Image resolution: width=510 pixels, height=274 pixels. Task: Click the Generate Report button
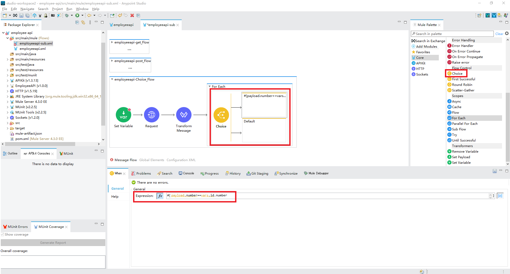[53, 243]
